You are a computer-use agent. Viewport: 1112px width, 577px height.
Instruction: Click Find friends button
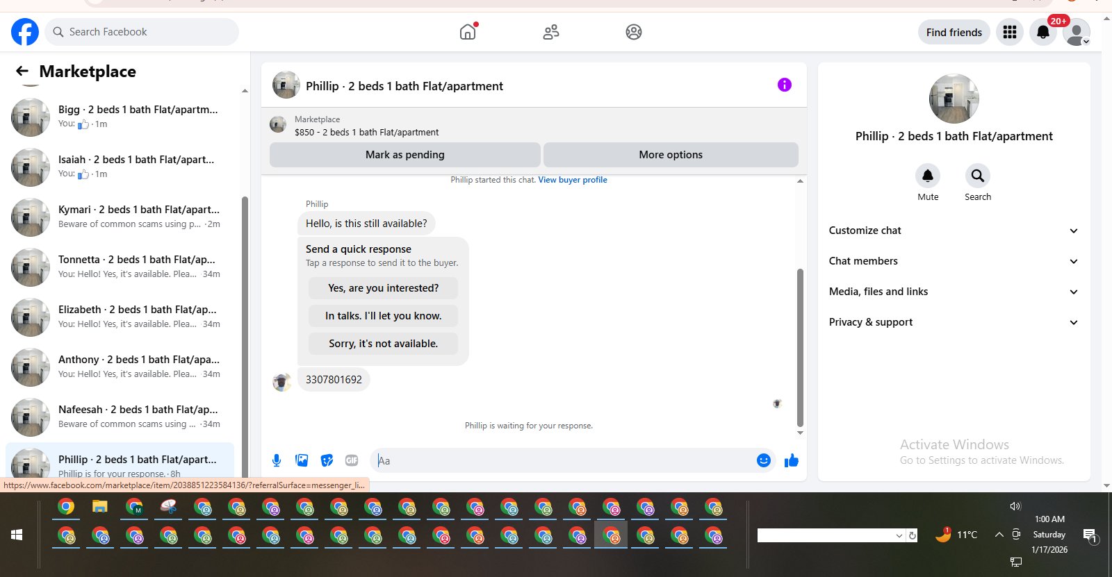point(954,32)
